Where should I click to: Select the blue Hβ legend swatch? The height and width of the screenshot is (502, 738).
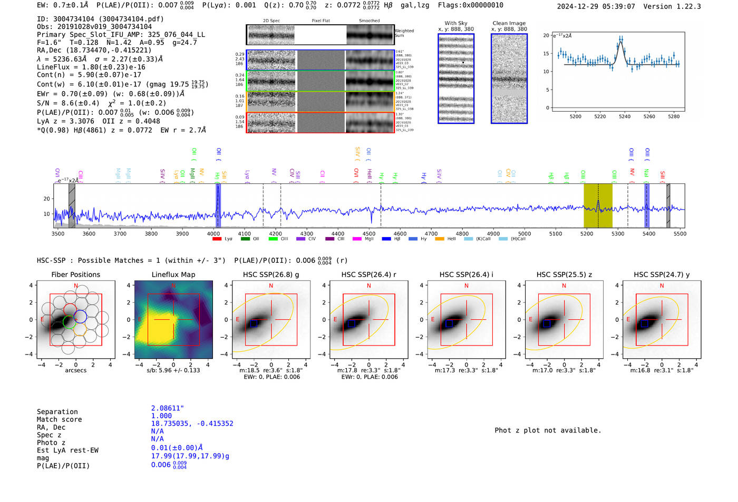tap(386, 239)
